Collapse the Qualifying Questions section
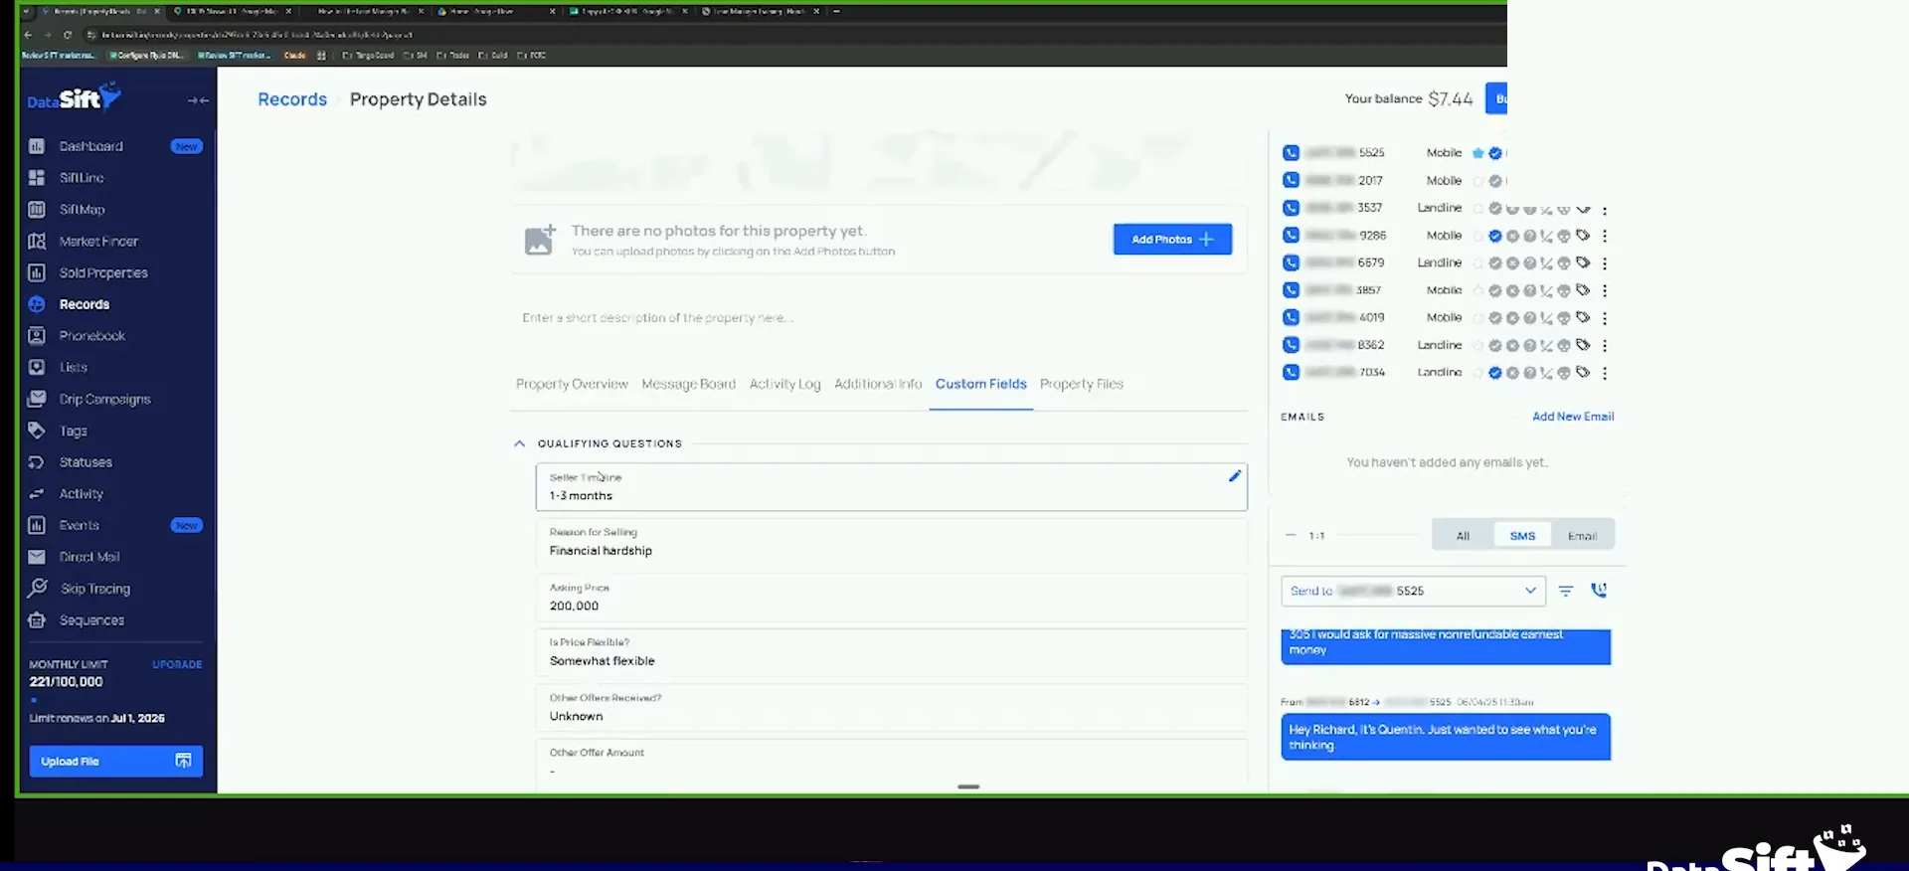 coord(519,443)
